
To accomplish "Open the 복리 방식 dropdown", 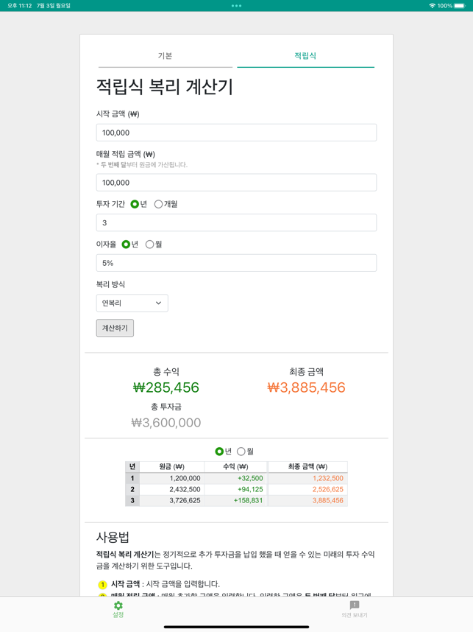I will click(132, 303).
